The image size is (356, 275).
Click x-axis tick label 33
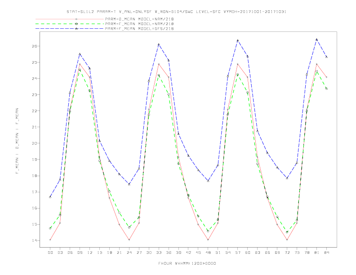(159, 253)
